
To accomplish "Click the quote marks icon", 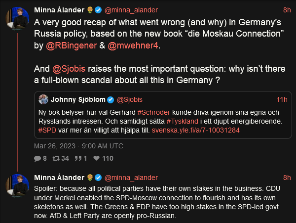I will tap(78, 158).
